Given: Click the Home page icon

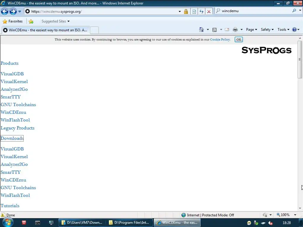Looking at the screenshot, I should click(x=201, y=30).
